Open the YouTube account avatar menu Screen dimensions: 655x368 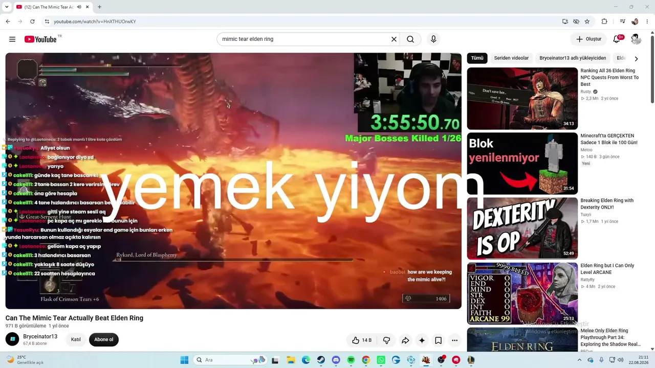pyautogui.click(x=636, y=39)
